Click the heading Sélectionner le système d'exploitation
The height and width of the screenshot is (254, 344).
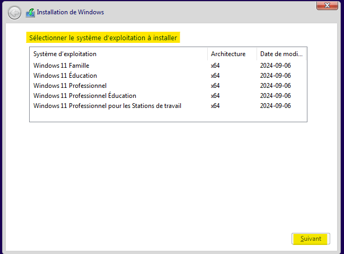tap(103, 38)
